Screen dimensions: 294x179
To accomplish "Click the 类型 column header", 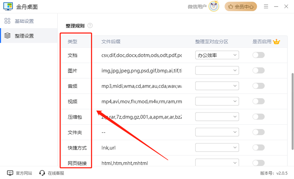I will (x=72, y=42).
